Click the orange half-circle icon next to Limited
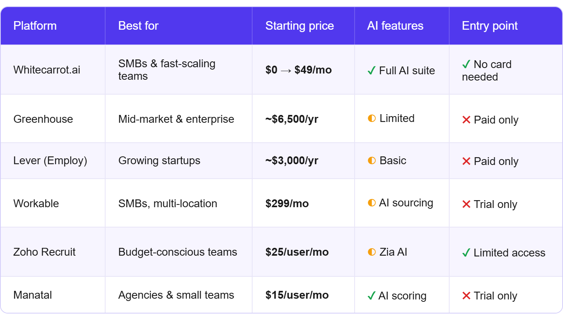Screen dimensions: 563x319 tap(372, 118)
